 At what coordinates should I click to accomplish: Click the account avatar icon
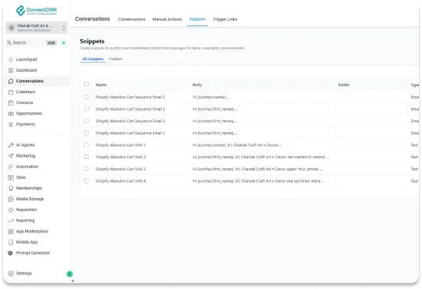pos(11,28)
